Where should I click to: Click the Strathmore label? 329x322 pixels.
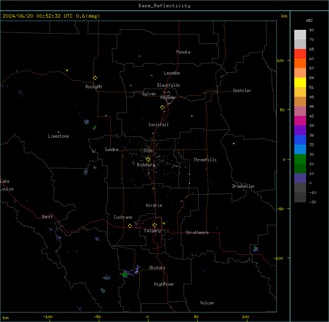pyautogui.click(x=197, y=233)
